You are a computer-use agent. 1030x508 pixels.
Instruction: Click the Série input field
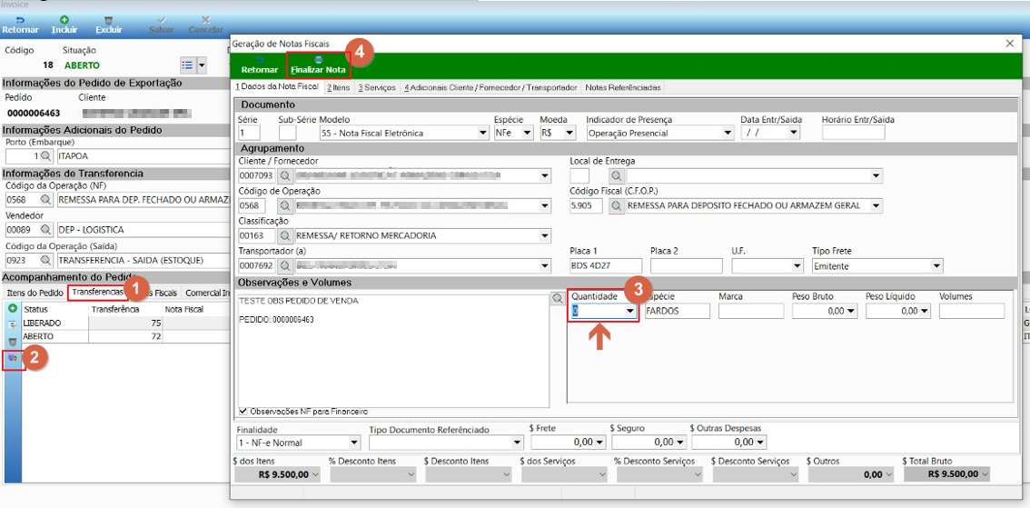coord(250,133)
